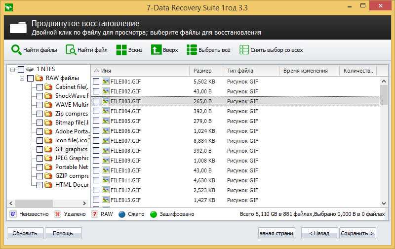Click the FILE012.GIF image icon

(106, 190)
